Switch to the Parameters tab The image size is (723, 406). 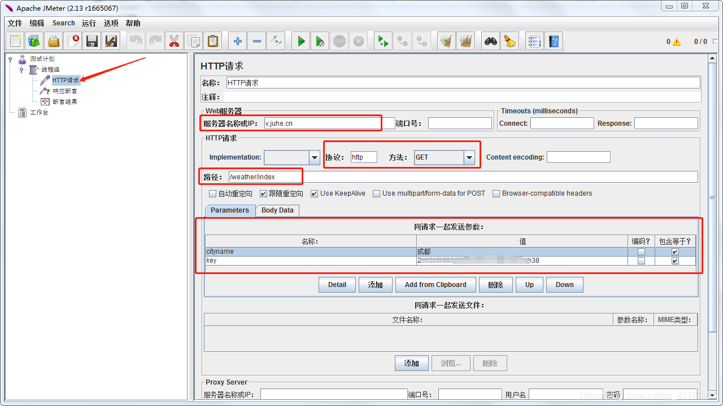230,210
